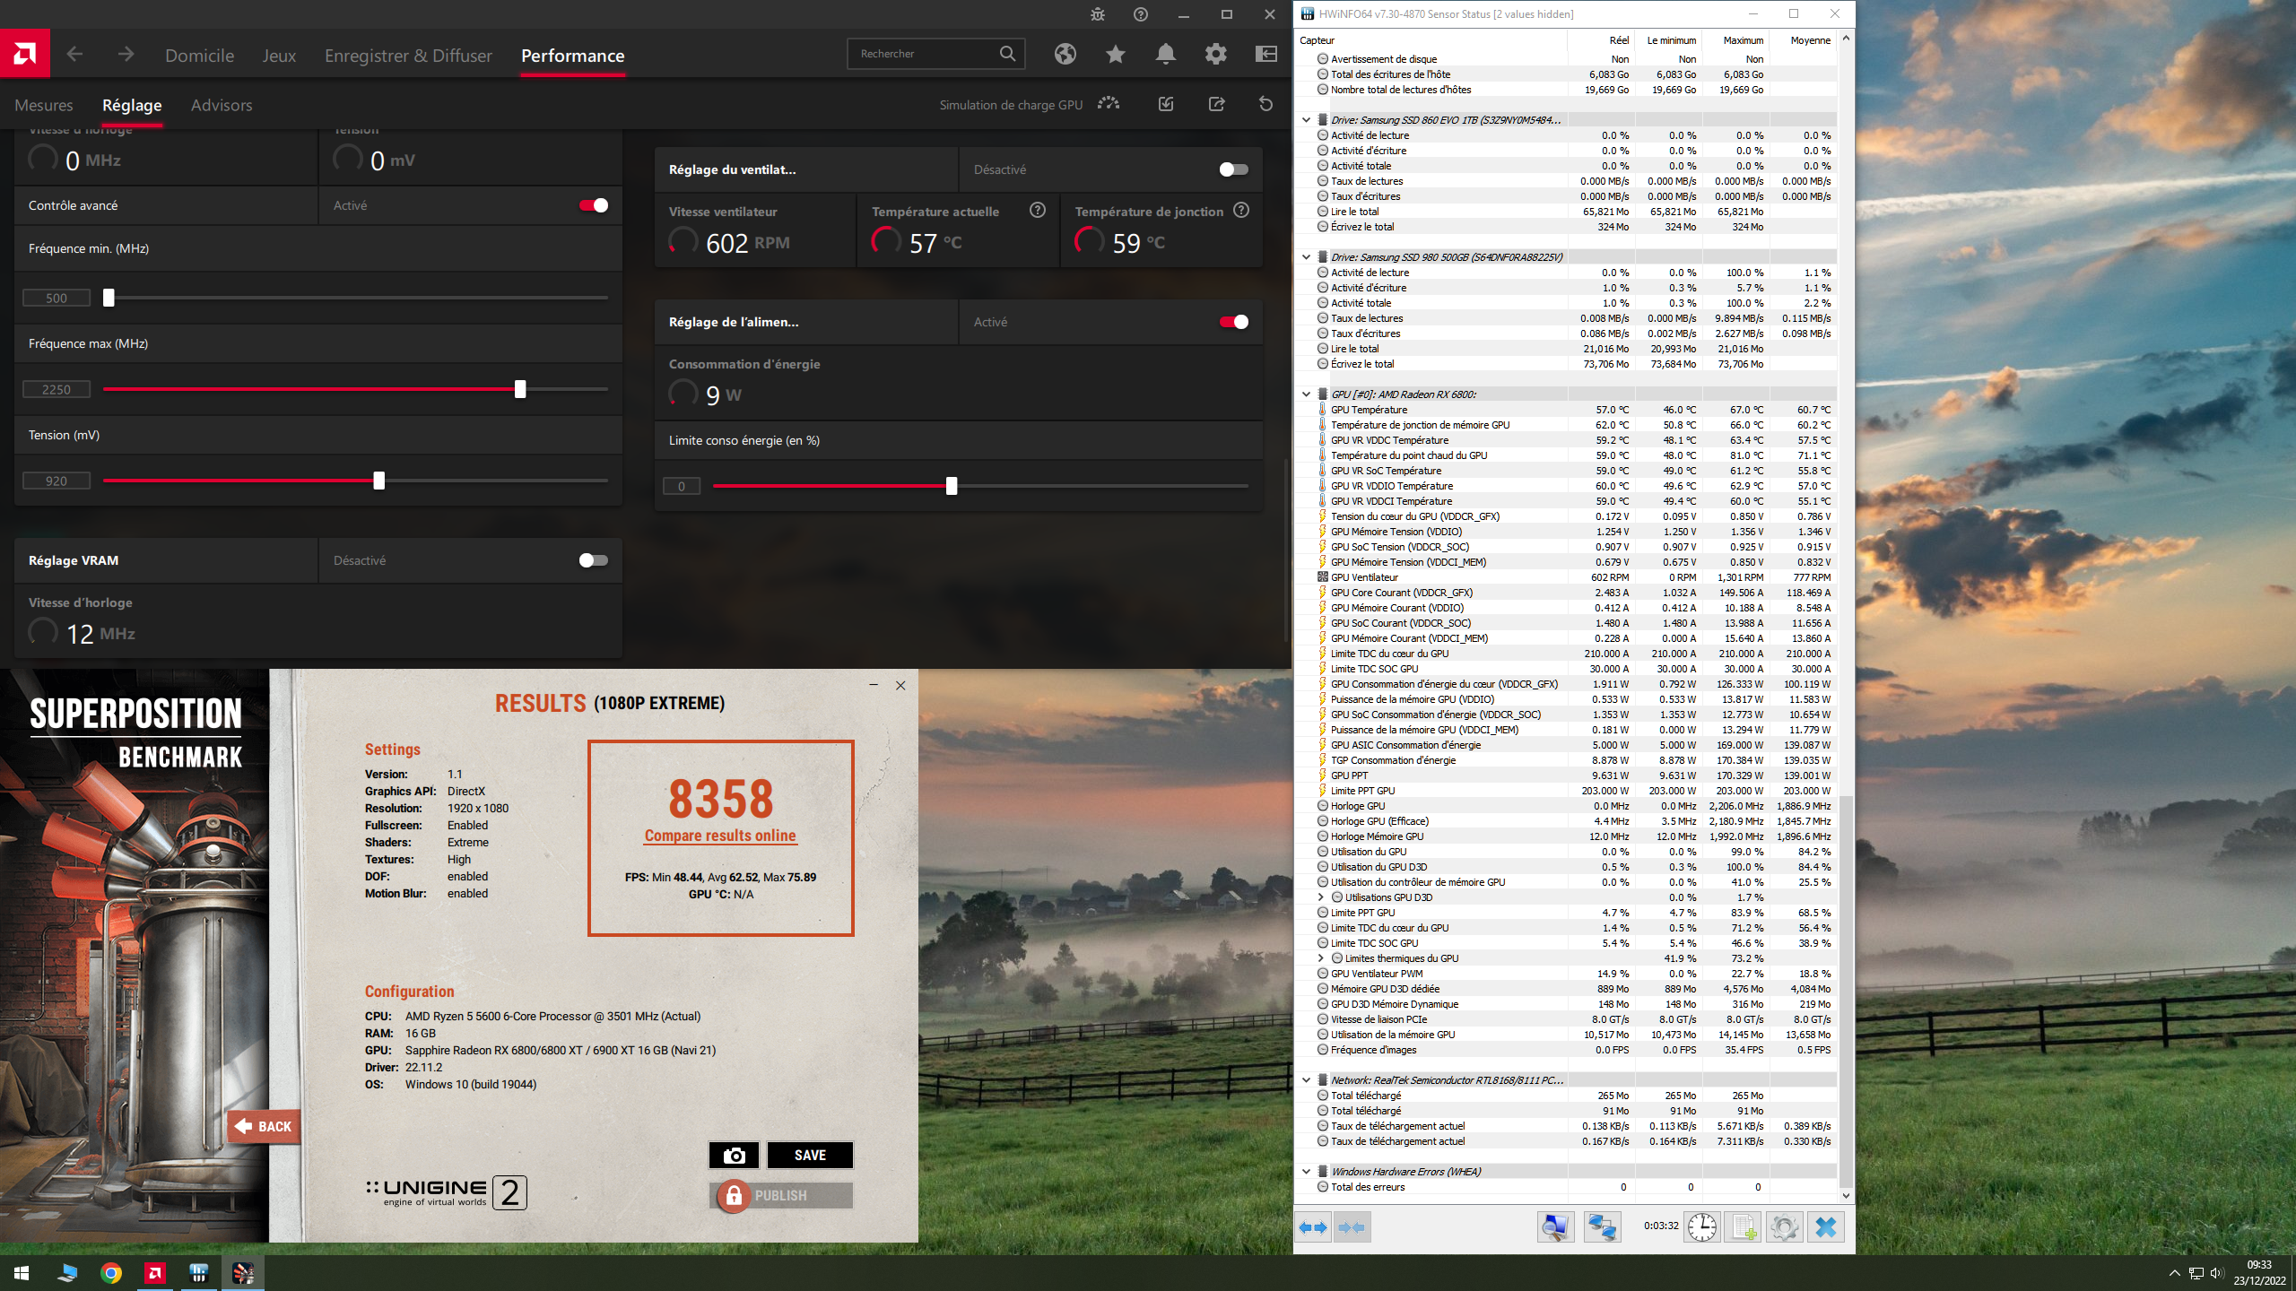Screen dimensions: 2296x1291
Task: Open Chrome from the taskbar
Action: point(111,1273)
